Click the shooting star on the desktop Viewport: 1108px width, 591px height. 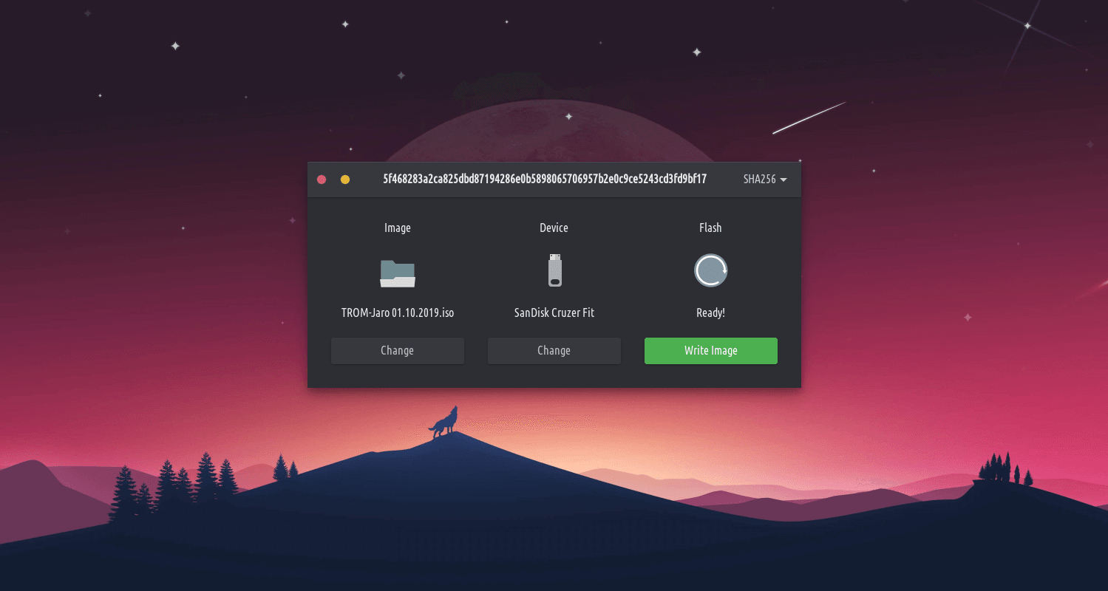click(x=809, y=118)
